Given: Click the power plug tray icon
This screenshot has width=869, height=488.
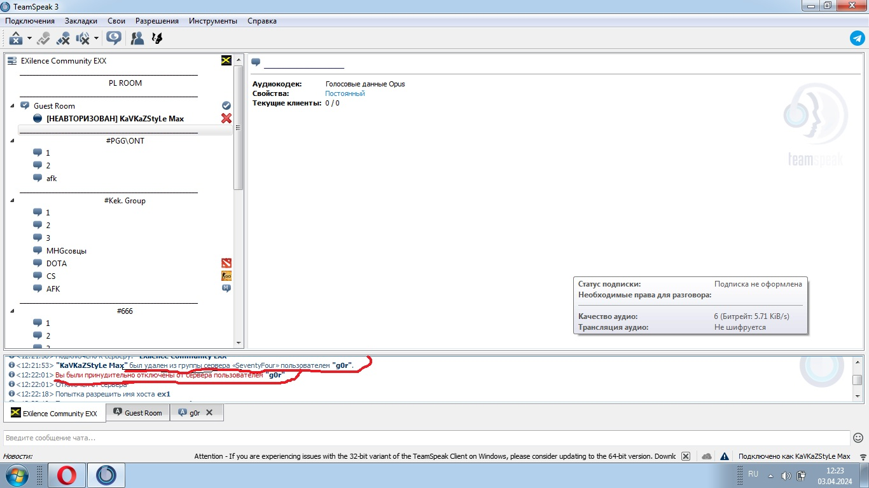Looking at the screenshot, I should (802, 475).
